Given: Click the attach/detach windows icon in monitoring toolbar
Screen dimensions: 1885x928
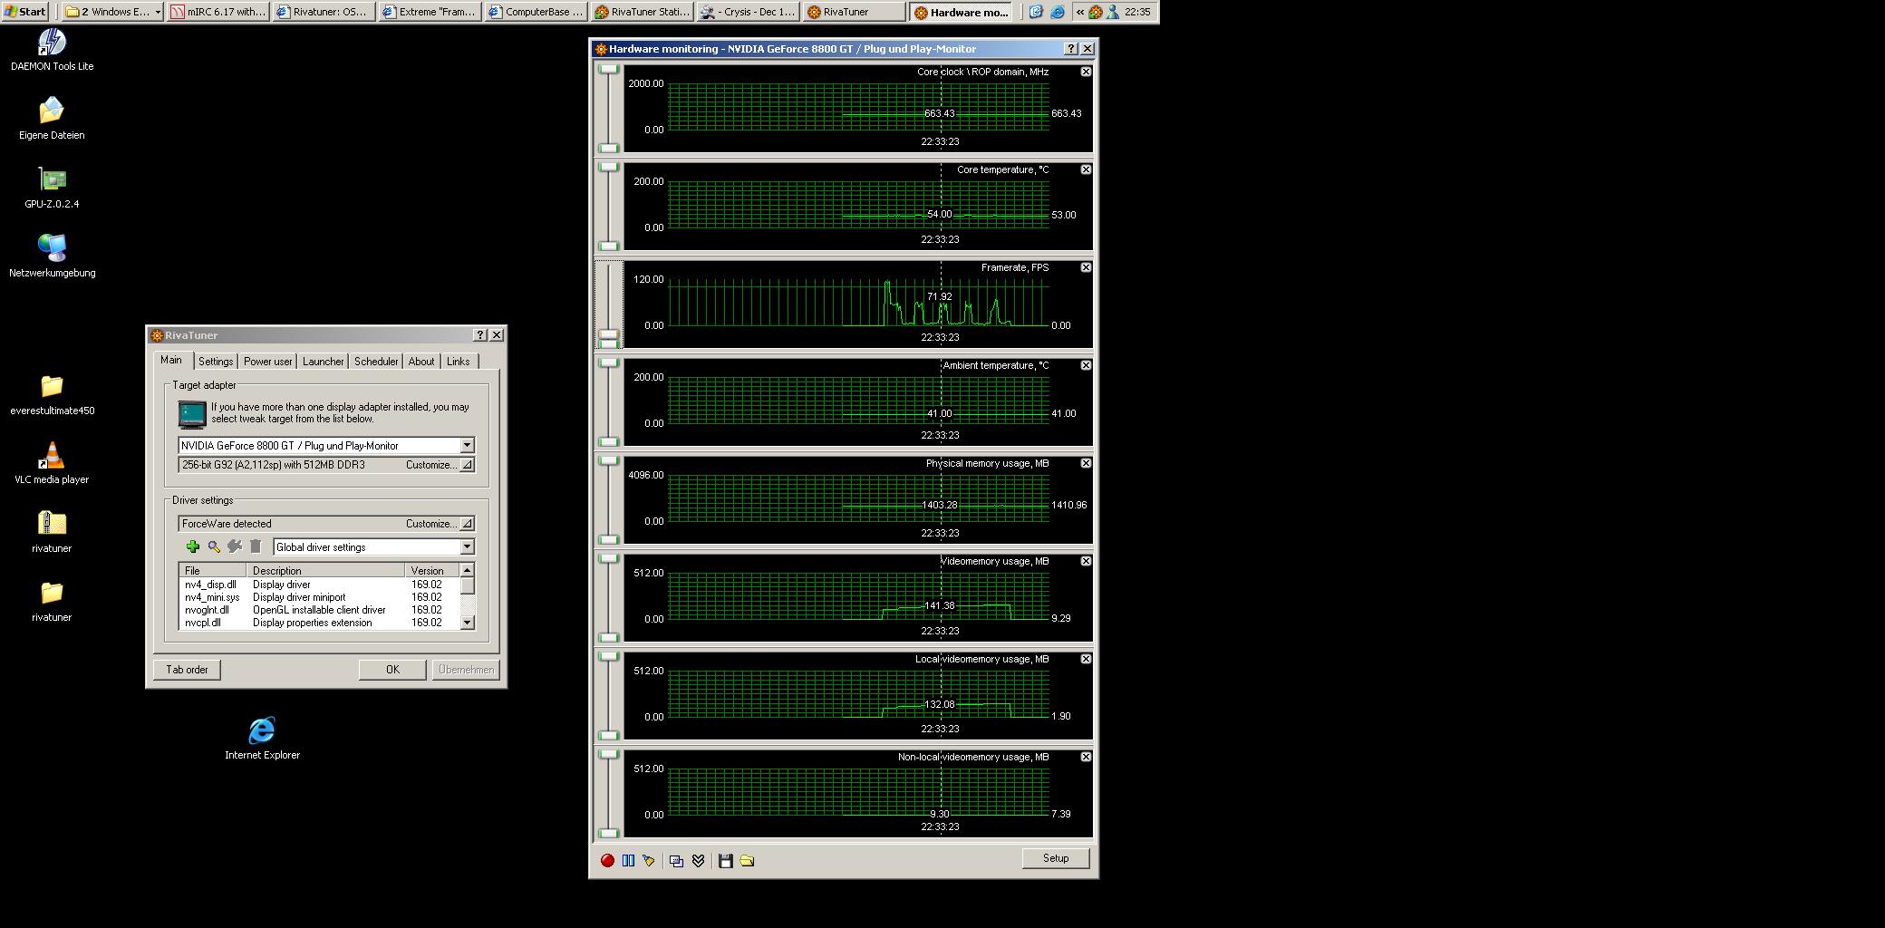Looking at the screenshot, I should pyautogui.click(x=676, y=861).
